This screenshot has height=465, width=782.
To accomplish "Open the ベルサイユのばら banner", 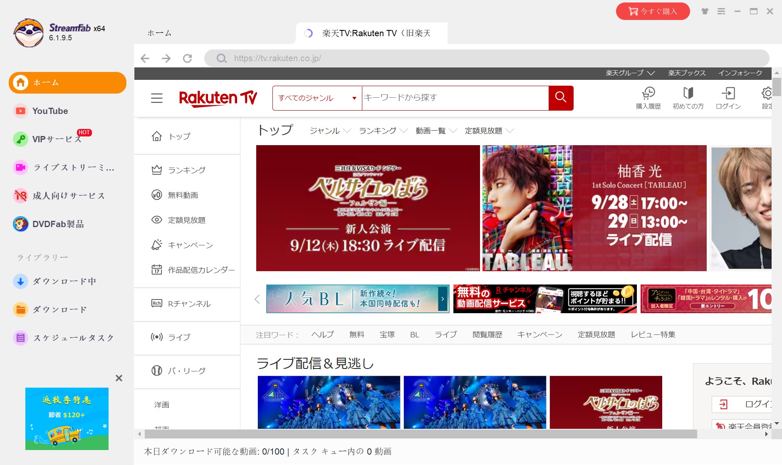I will tap(368, 208).
